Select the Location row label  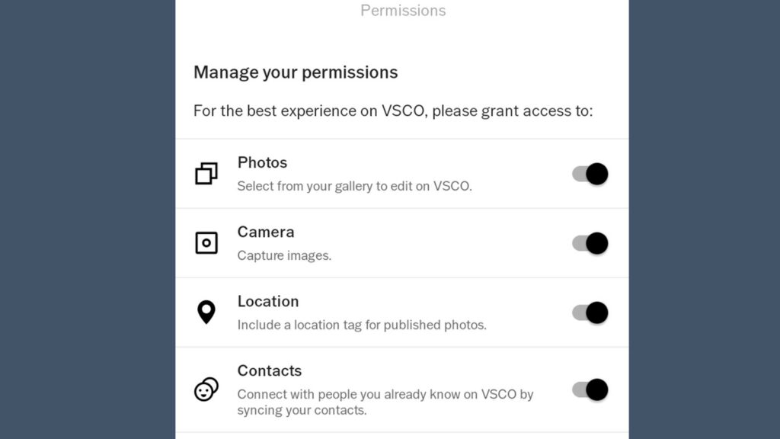(268, 302)
